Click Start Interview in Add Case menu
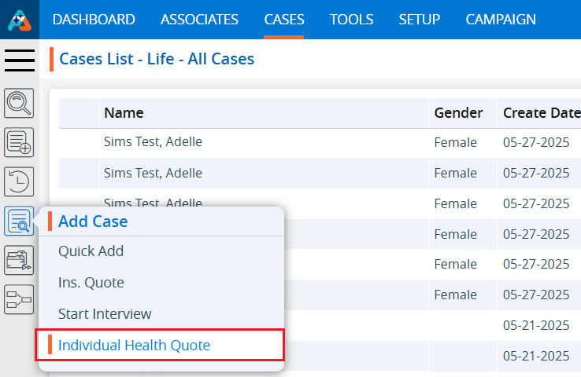This screenshot has height=377, width=581. (105, 314)
